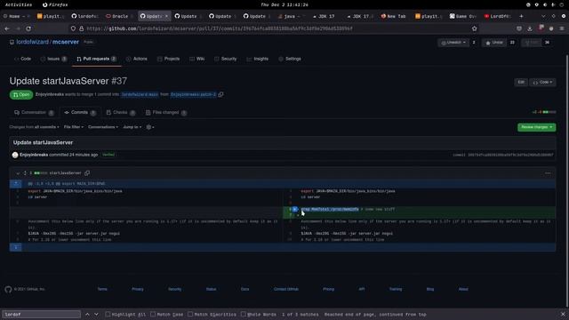Open the Insights tab

(x=258, y=59)
